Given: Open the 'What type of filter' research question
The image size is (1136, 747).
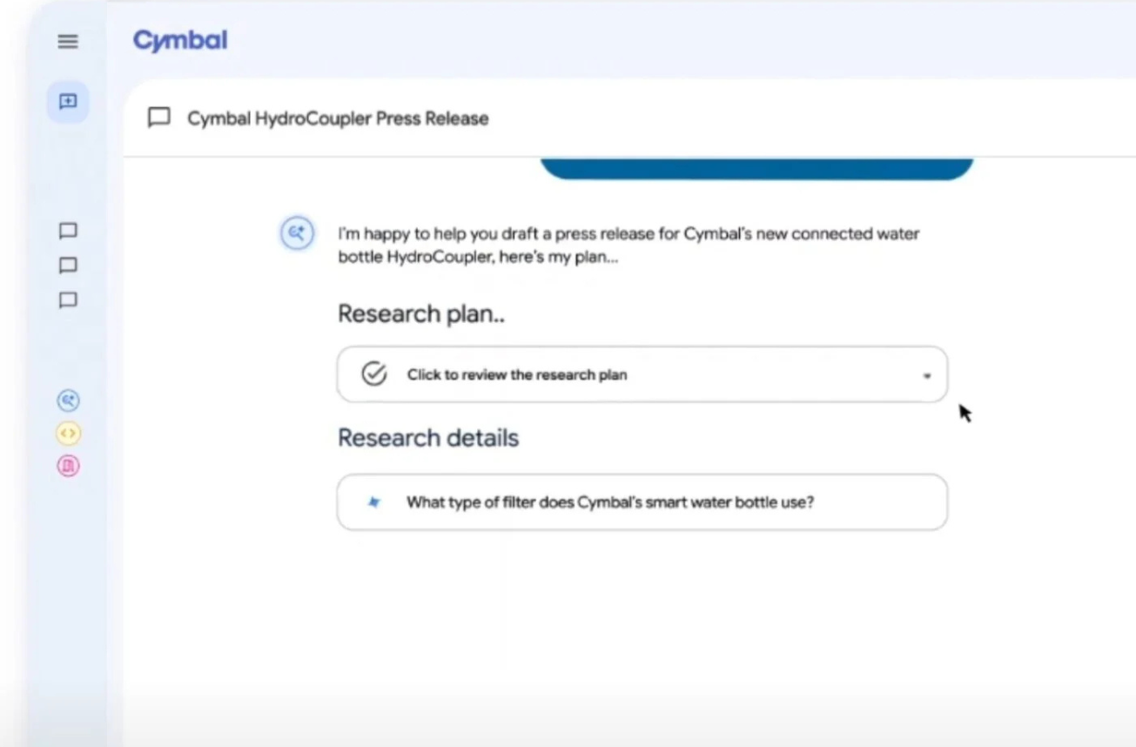Looking at the screenshot, I should coord(609,502).
